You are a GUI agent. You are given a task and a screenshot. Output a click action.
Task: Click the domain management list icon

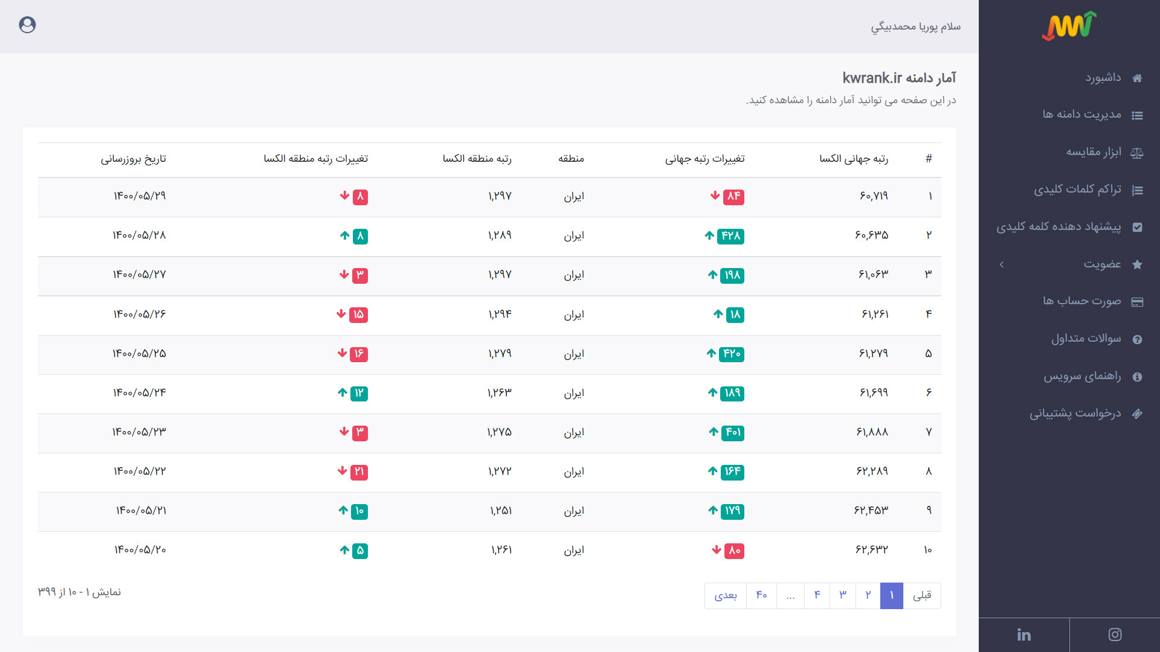click(x=1137, y=115)
